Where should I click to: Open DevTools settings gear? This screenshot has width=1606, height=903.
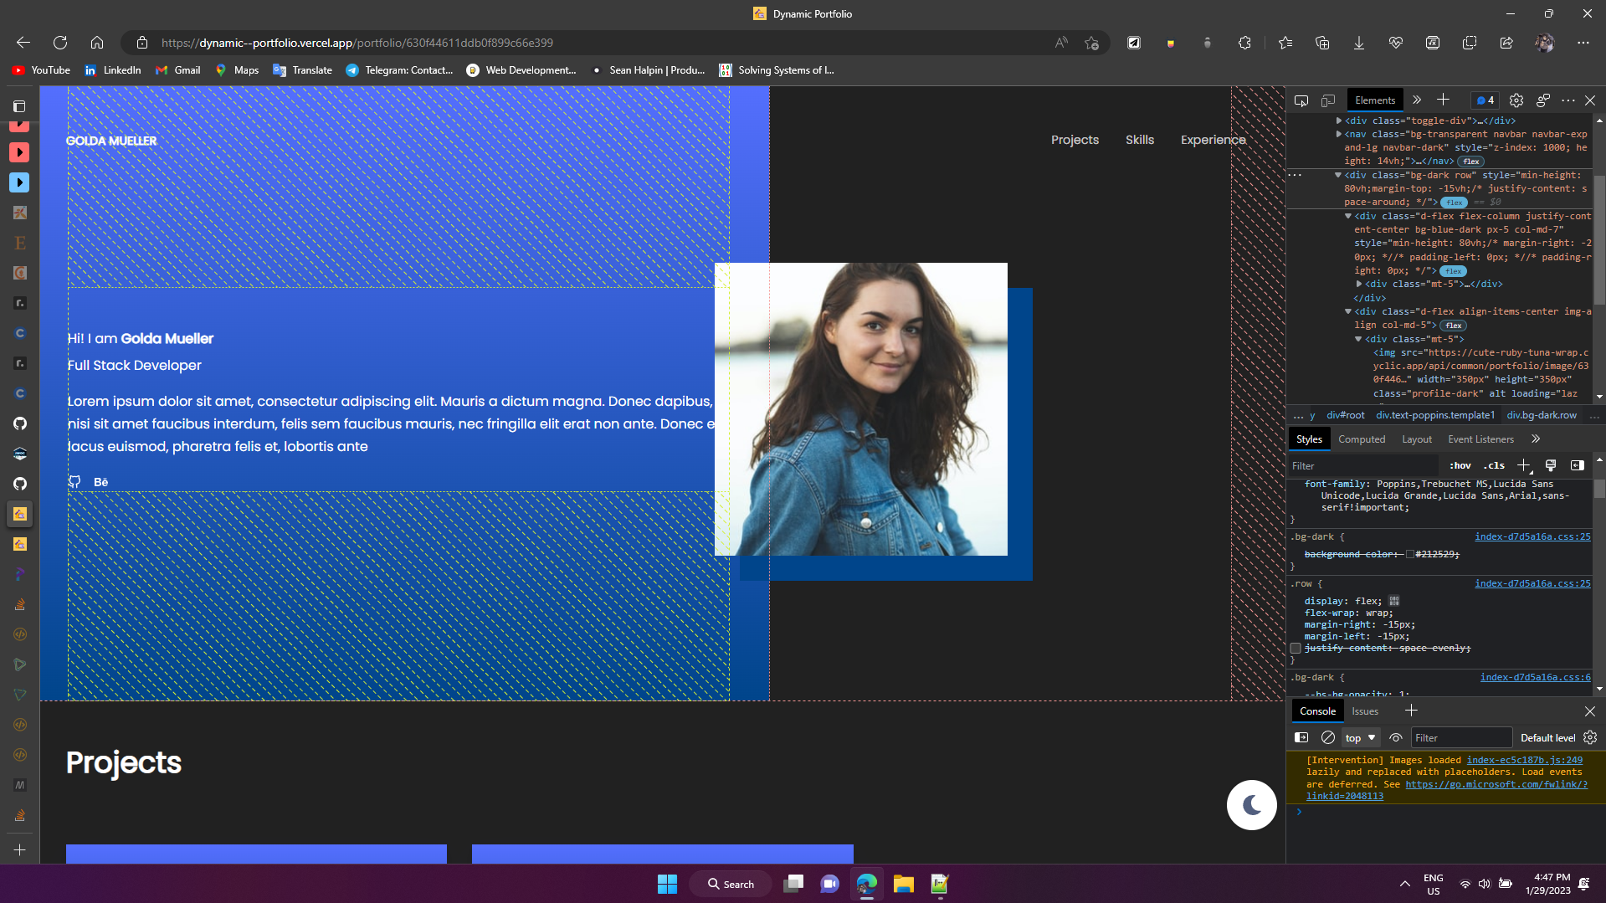[x=1516, y=100]
